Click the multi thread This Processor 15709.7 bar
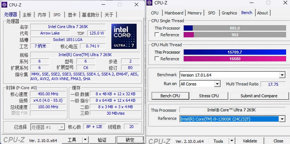Viewport: 290px width, 144px height. 235,52
